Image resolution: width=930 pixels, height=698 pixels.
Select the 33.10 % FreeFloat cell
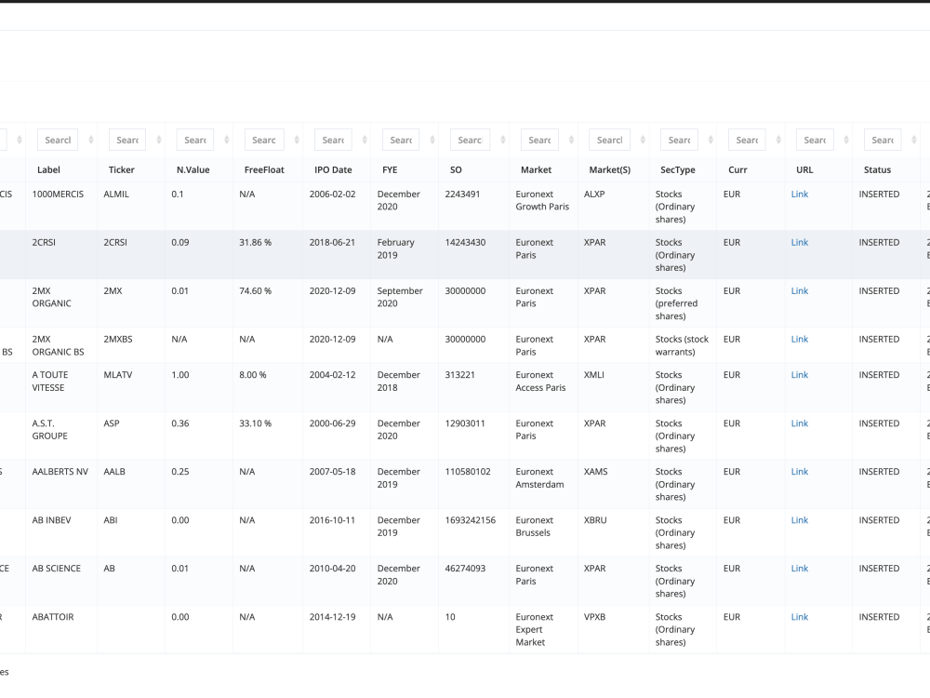point(268,436)
